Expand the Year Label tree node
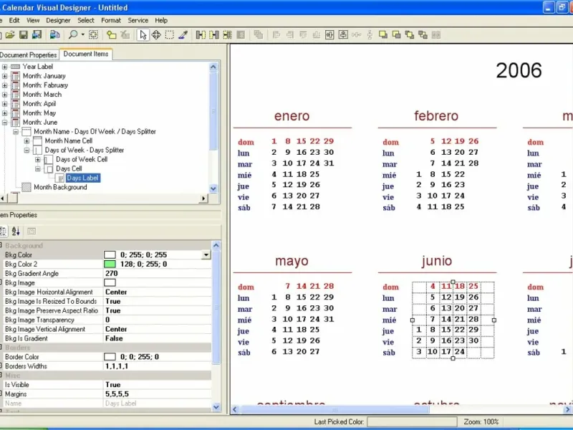The width and height of the screenshot is (573, 430). tap(4, 67)
